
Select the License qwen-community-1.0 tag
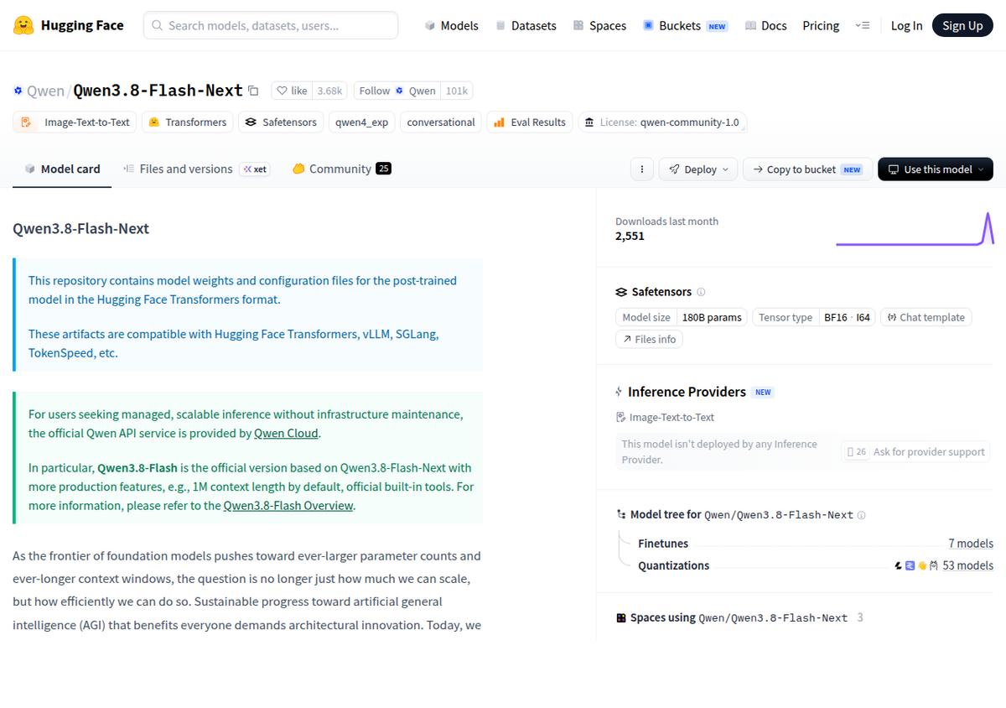click(x=662, y=122)
